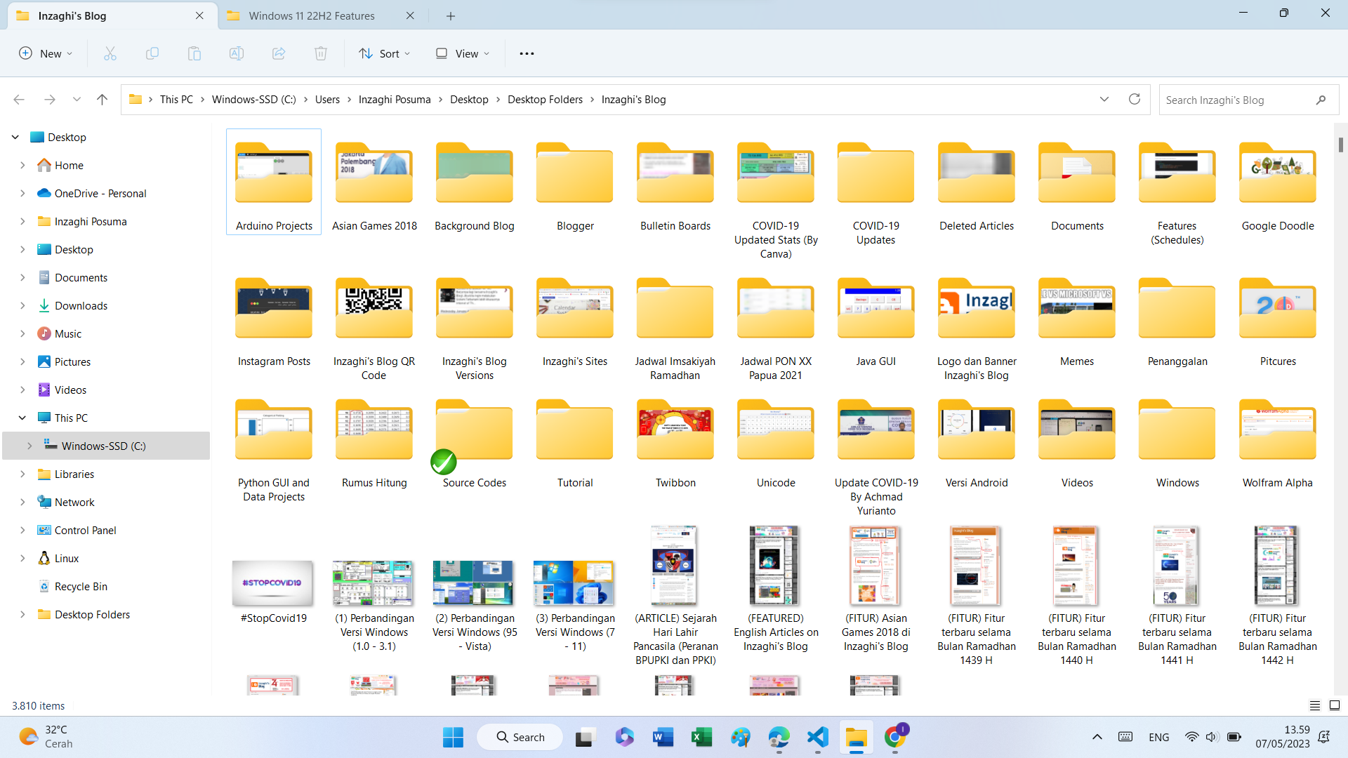Open Recycle Bin in navigation pane
This screenshot has width=1348, height=758.
(x=81, y=587)
